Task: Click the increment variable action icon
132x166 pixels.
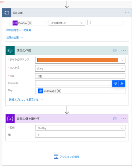Action: 10,119
